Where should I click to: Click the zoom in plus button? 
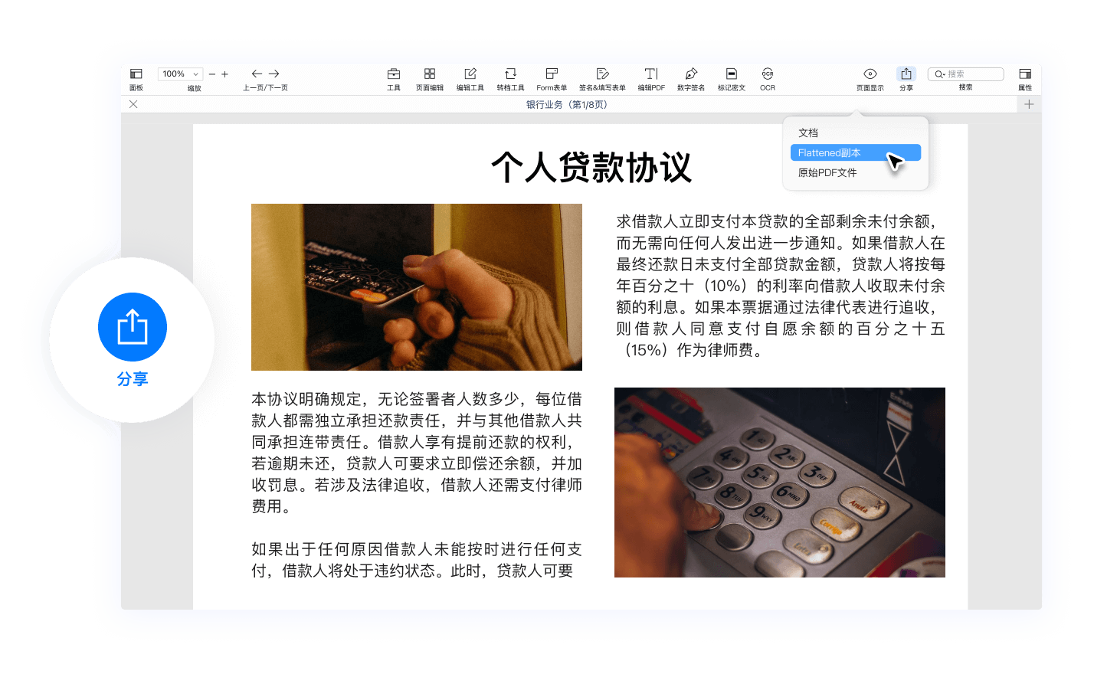[x=224, y=74]
